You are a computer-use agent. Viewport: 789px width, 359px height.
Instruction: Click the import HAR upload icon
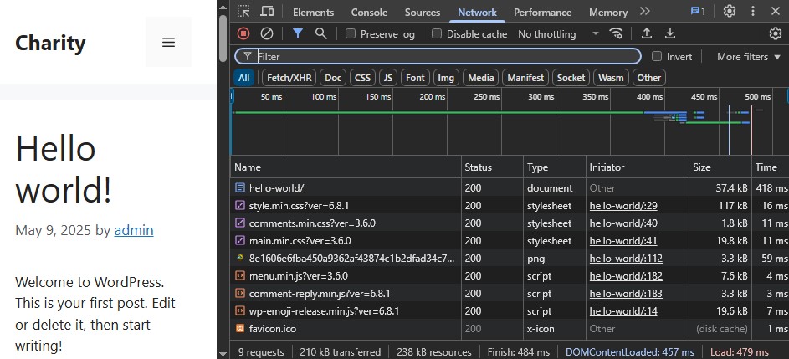646,33
